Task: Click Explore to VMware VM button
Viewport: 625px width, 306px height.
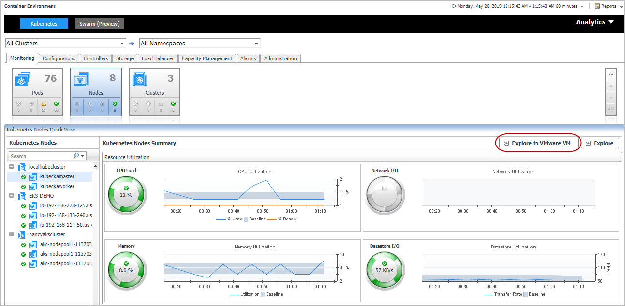Action: pos(538,143)
